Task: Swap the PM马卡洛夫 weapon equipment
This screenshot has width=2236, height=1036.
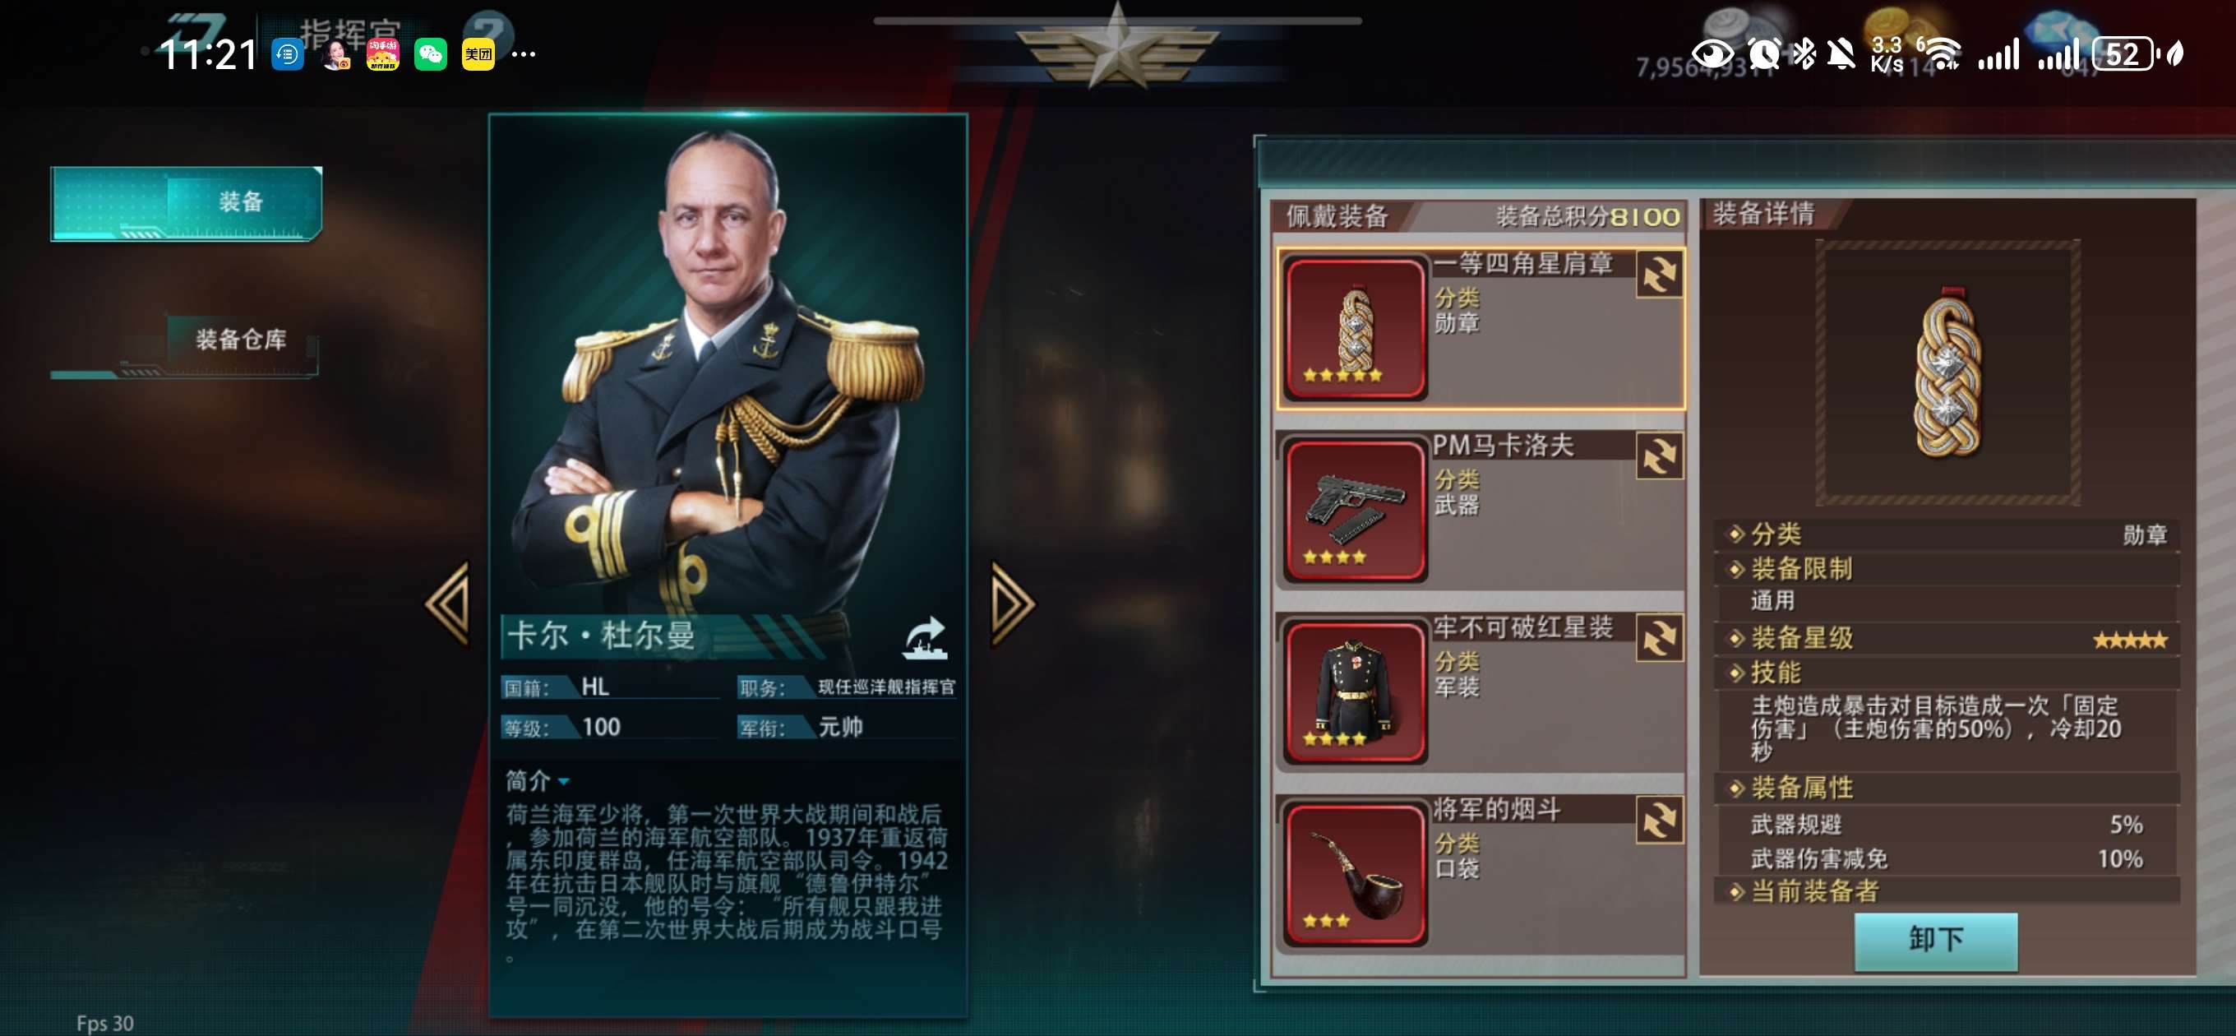Action: click(1659, 457)
